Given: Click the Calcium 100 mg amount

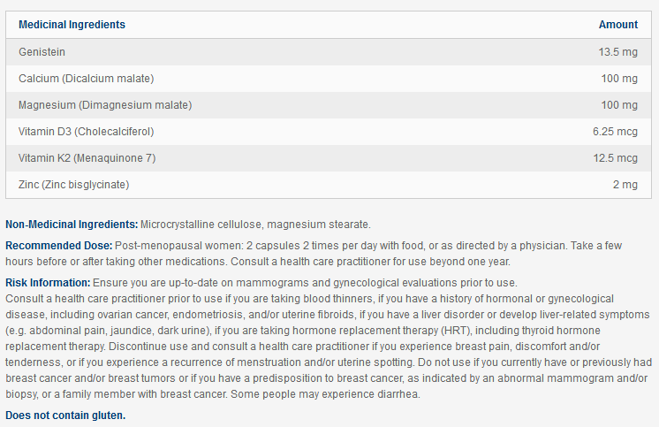Looking at the screenshot, I should [619, 79].
